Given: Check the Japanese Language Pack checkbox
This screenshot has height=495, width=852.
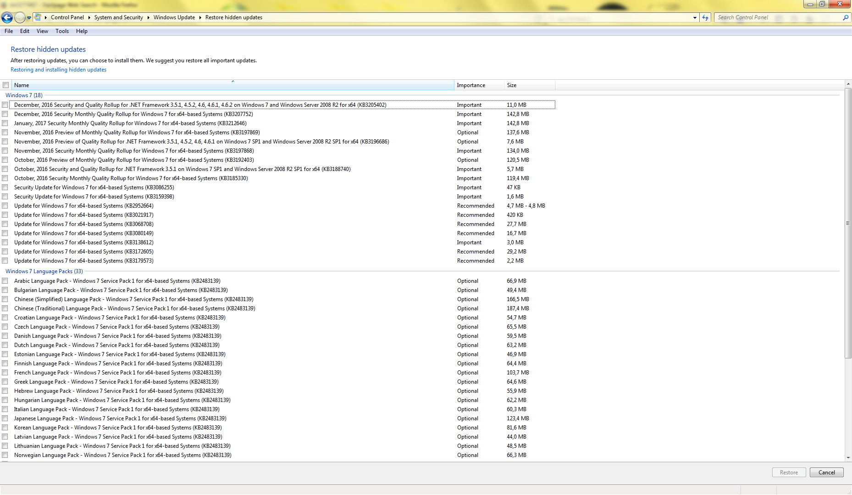Looking at the screenshot, I should coord(5,418).
